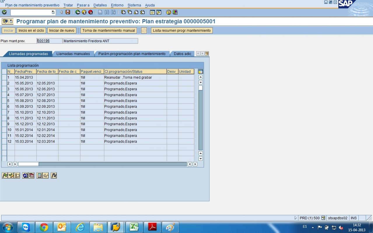Open the Detalles menu

click(100, 5)
